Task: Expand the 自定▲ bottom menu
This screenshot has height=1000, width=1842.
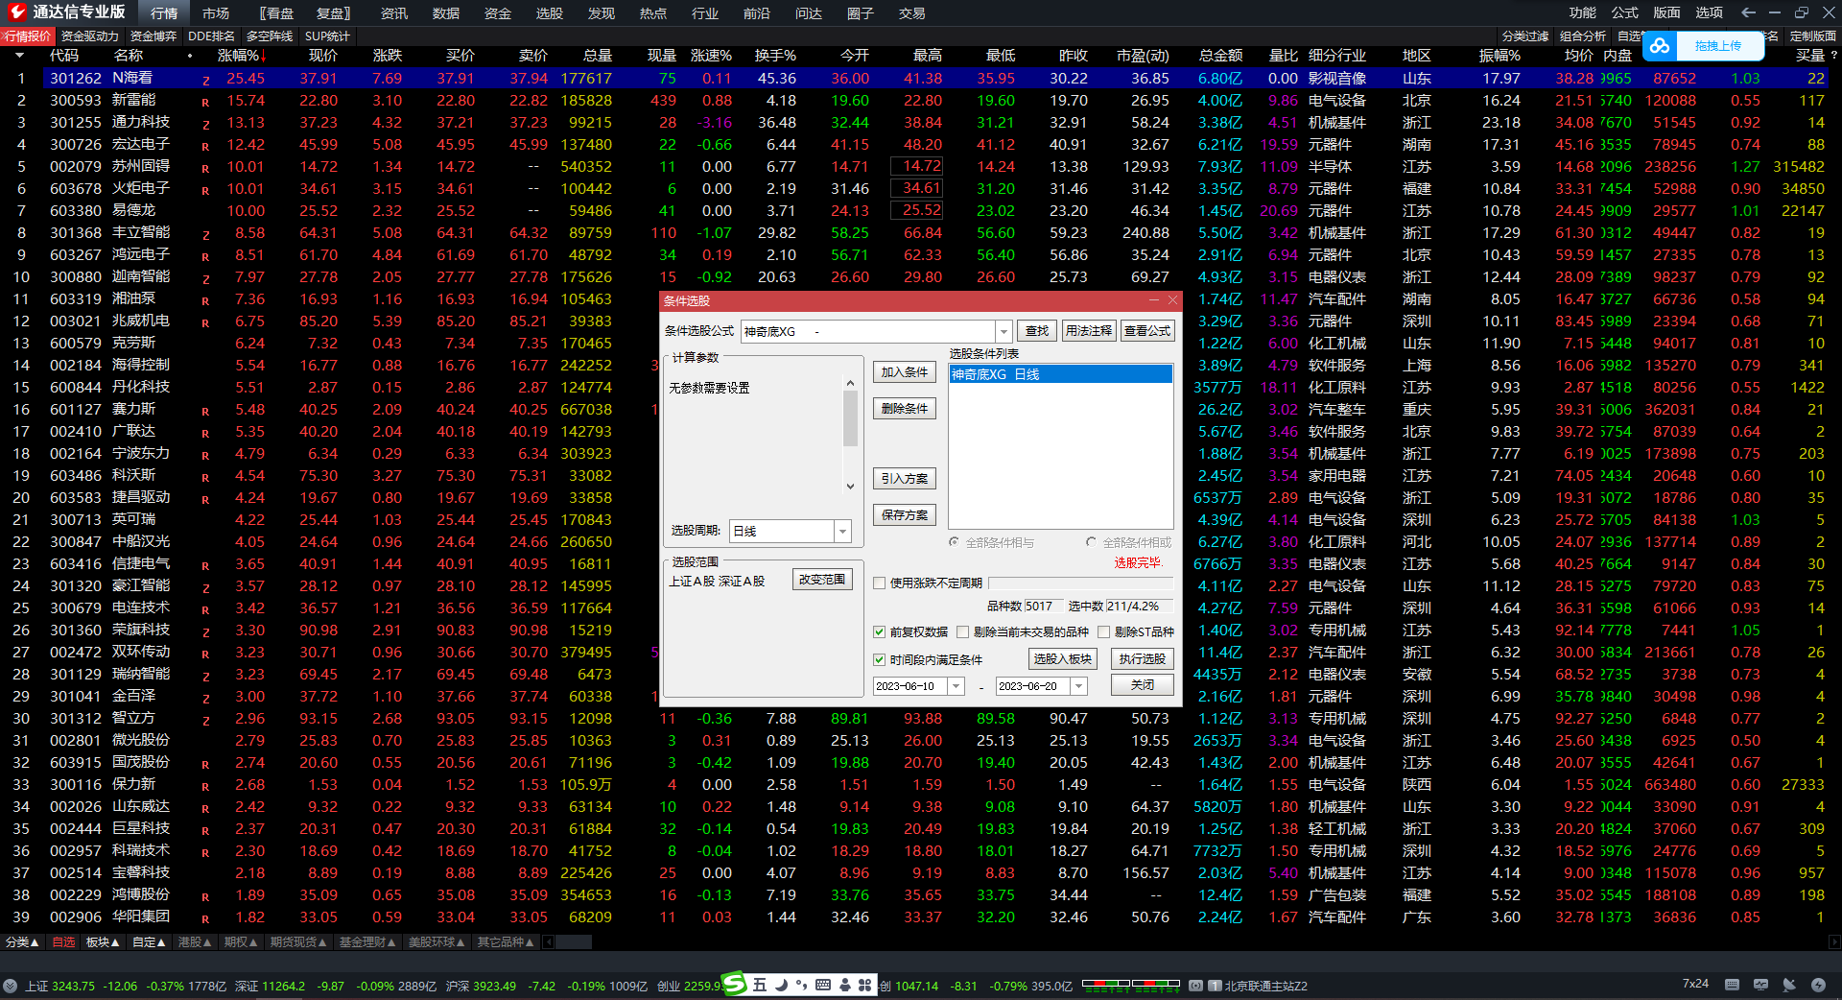Action: (149, 942)
